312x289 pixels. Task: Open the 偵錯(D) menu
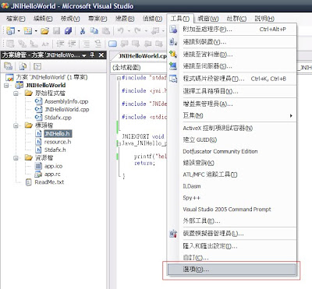[x=152, y=19]
